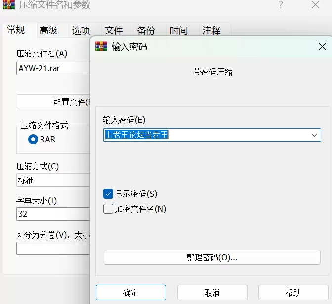Click the 确定 button

130,292
